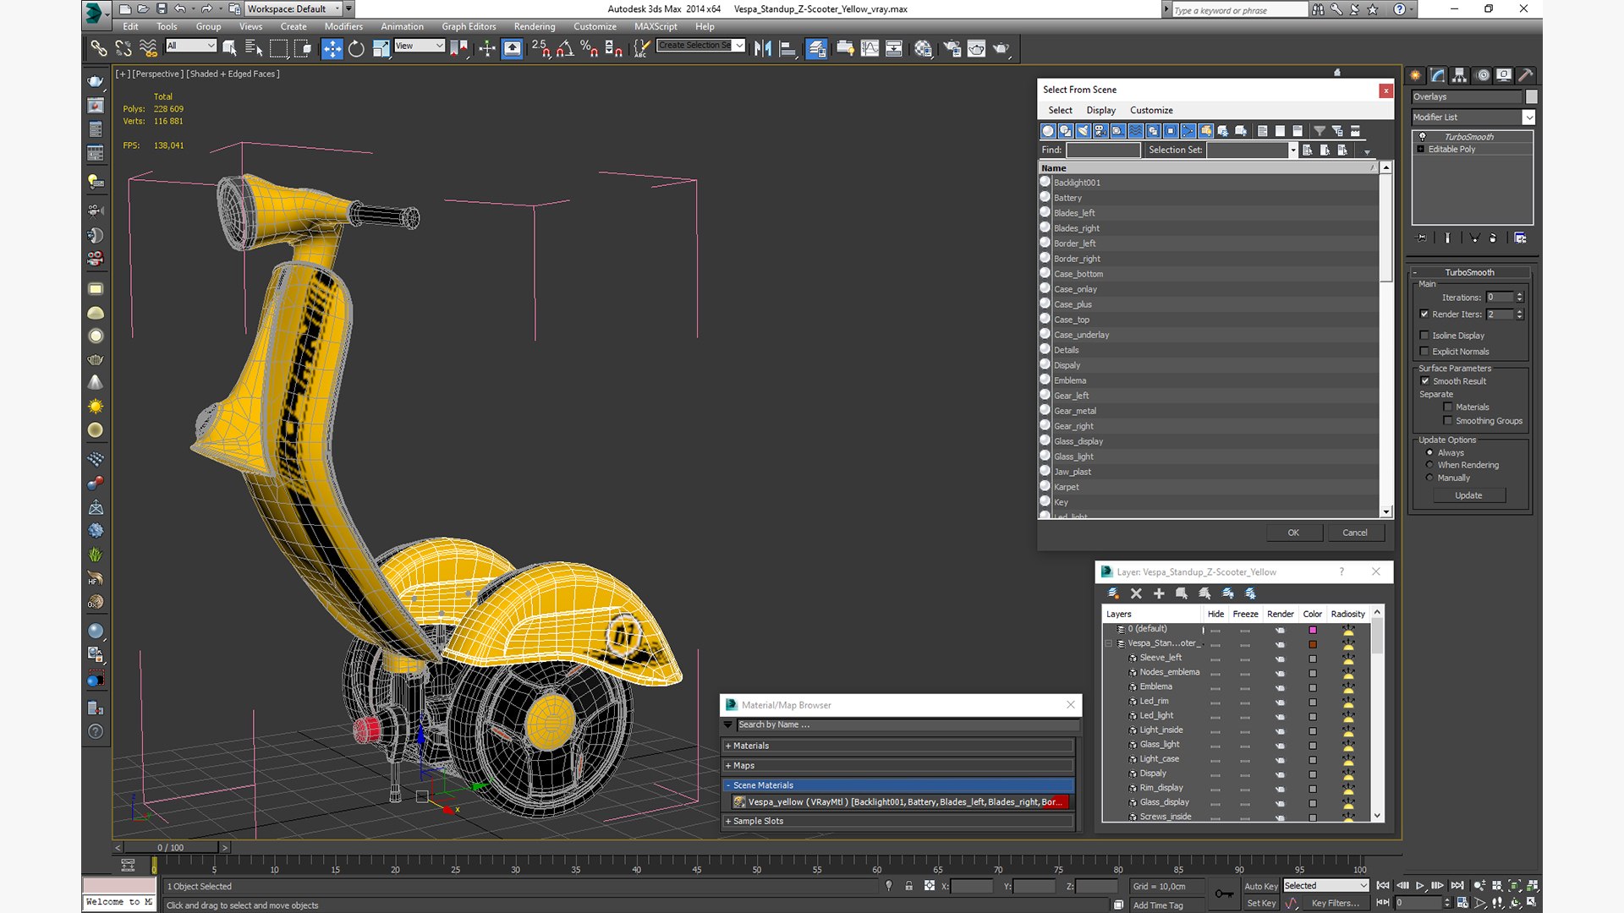Toggle Display Cameras filter in Select From Scene
Screen dimensions: 1624x913
[1100, 131]
